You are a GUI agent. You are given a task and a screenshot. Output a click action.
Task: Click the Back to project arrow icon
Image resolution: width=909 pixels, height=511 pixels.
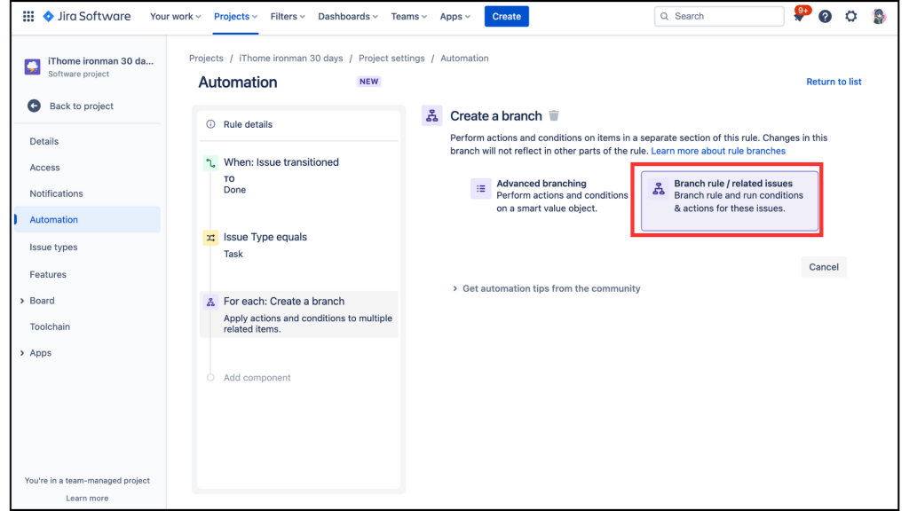35,106
